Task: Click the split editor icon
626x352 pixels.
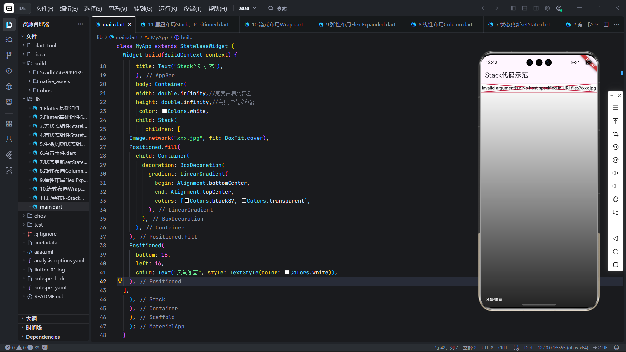Action: point(606,24)
